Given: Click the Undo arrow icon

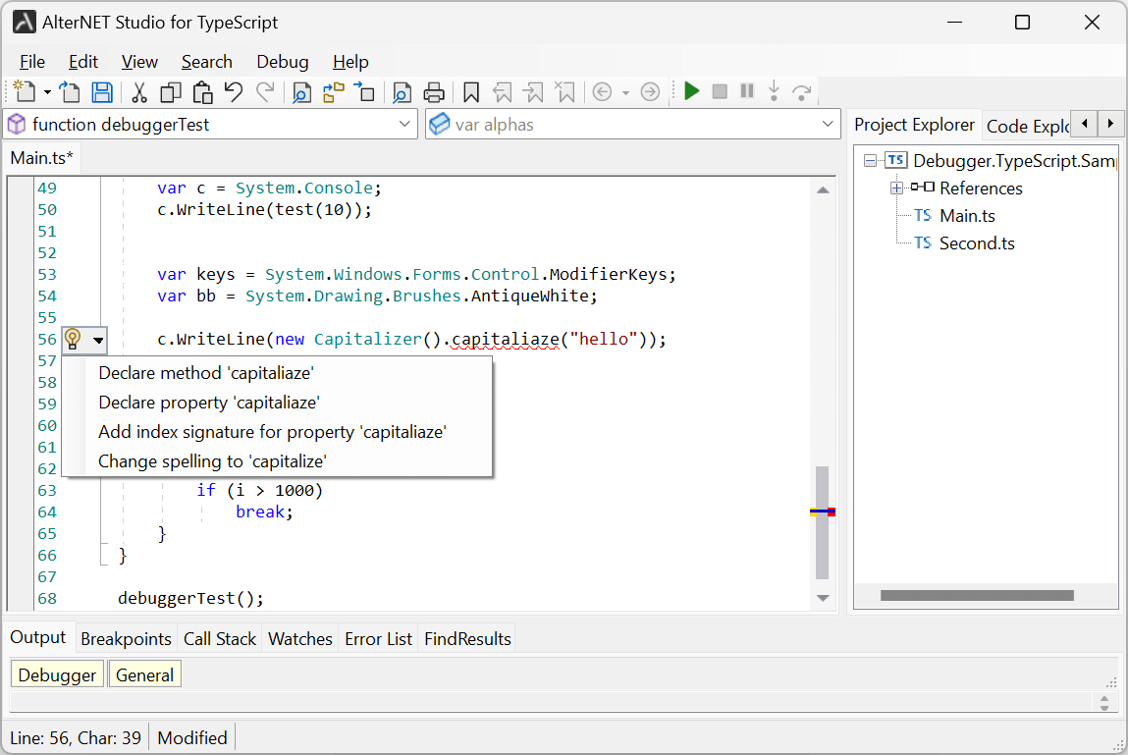Looking at the screenshot, I should 234,92.
